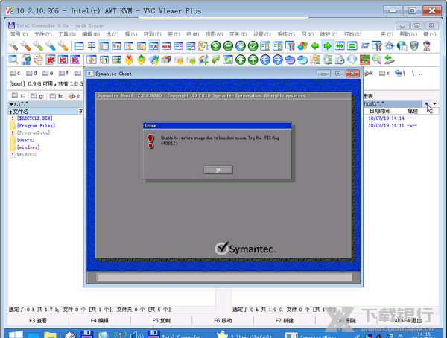Image resolution: width=447 pixels, height=338 pixels.
Task: Select the [$RECYCLE.BIN] folder
Action: (34, 118)
